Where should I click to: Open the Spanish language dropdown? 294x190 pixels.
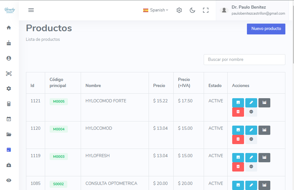click(x=156, y=10)
